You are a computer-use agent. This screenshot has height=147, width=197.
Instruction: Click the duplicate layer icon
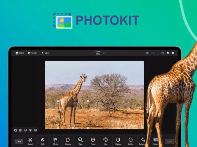(x=25, y=130)
